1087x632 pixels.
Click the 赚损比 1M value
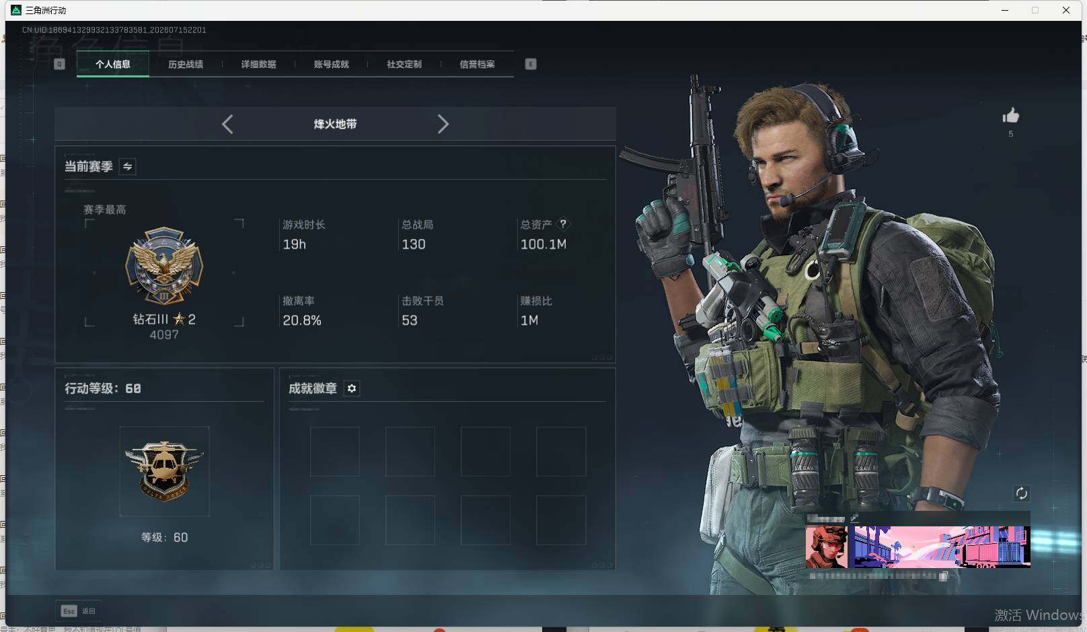click(529, 320)
